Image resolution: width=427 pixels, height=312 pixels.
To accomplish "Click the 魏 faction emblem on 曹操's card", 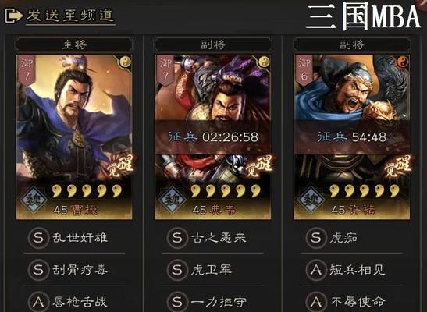I will pyautogui.click(x=34, y=200).
